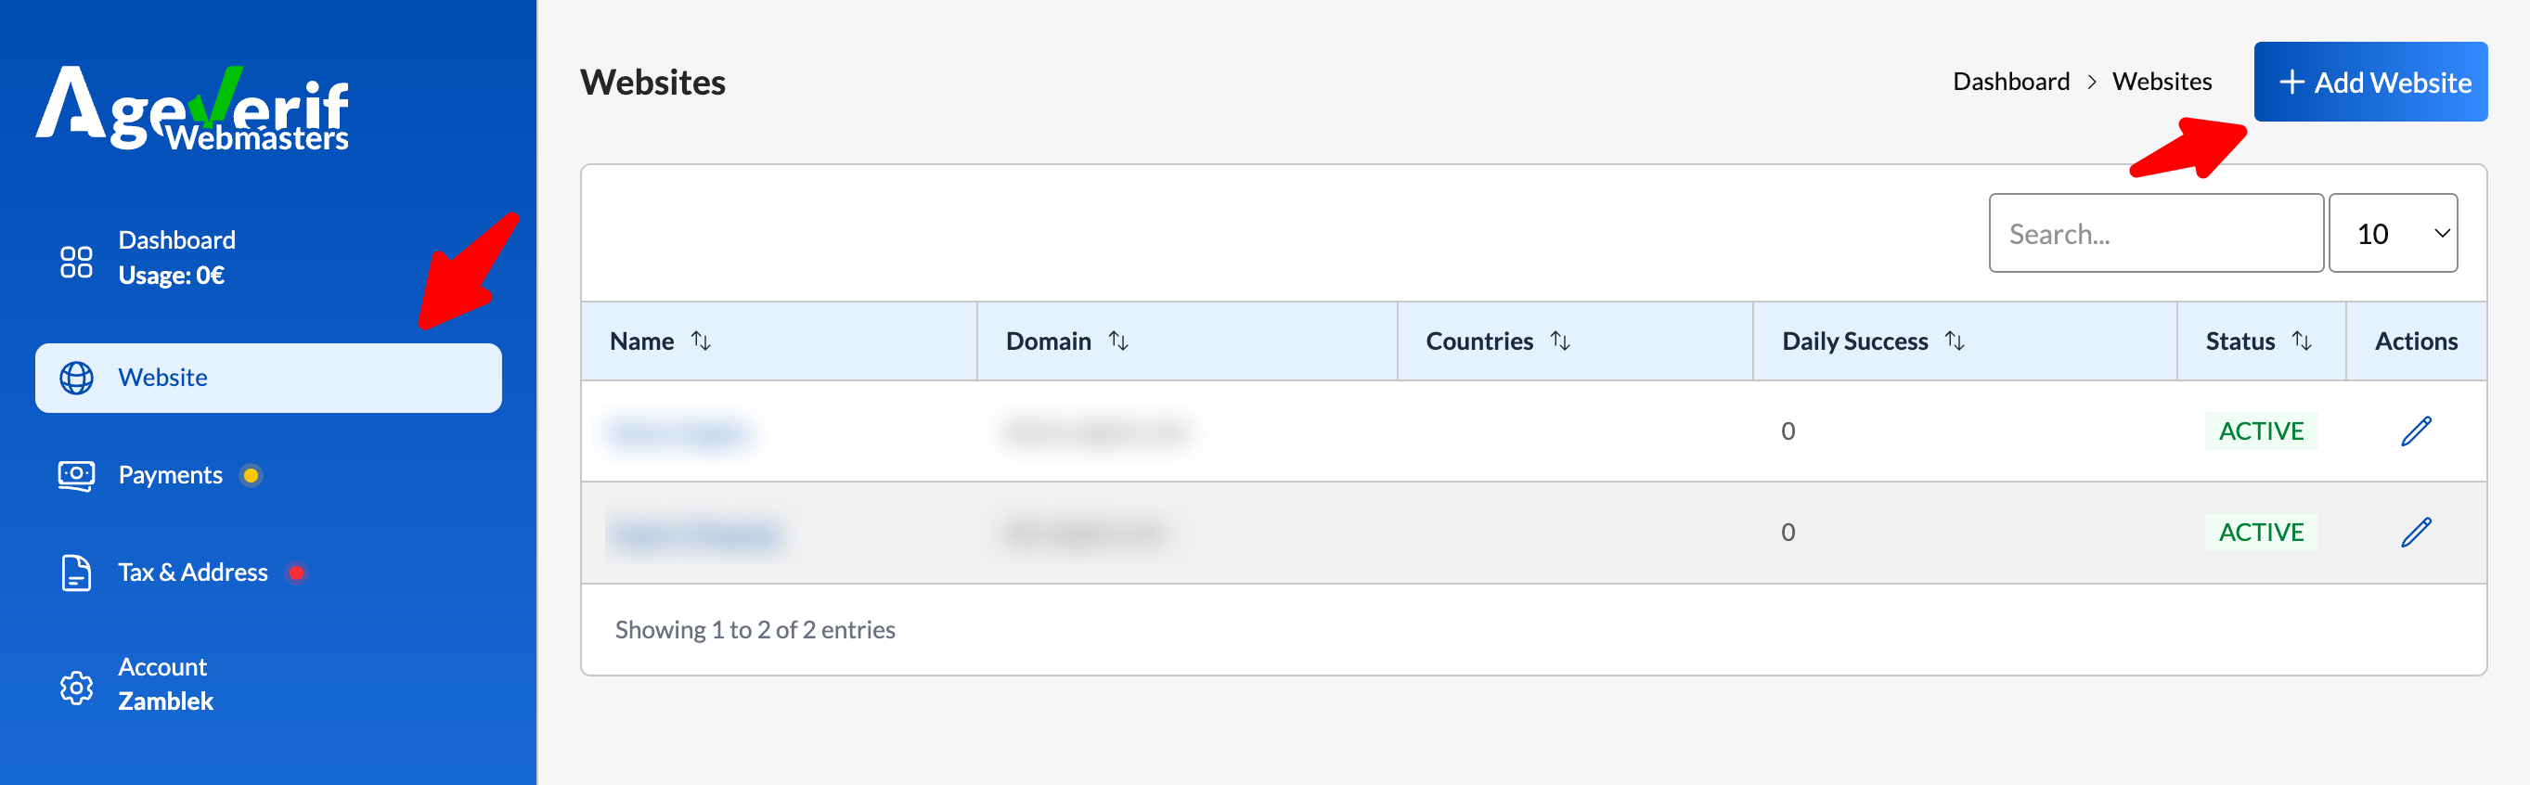Sort the table by Status column
Screen dimensions: 2530x785
2301,341
